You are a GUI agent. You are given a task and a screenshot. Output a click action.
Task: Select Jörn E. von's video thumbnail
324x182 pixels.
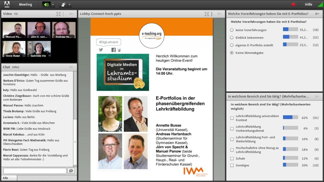click(39, 30)
